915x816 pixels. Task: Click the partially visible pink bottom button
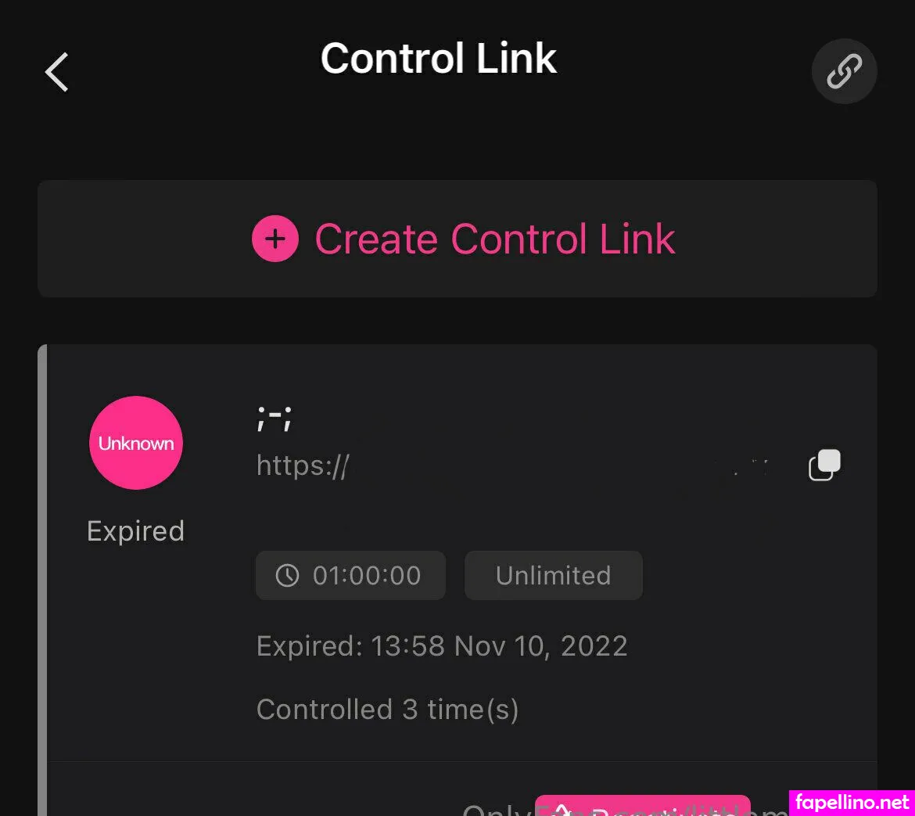[643, 806]
